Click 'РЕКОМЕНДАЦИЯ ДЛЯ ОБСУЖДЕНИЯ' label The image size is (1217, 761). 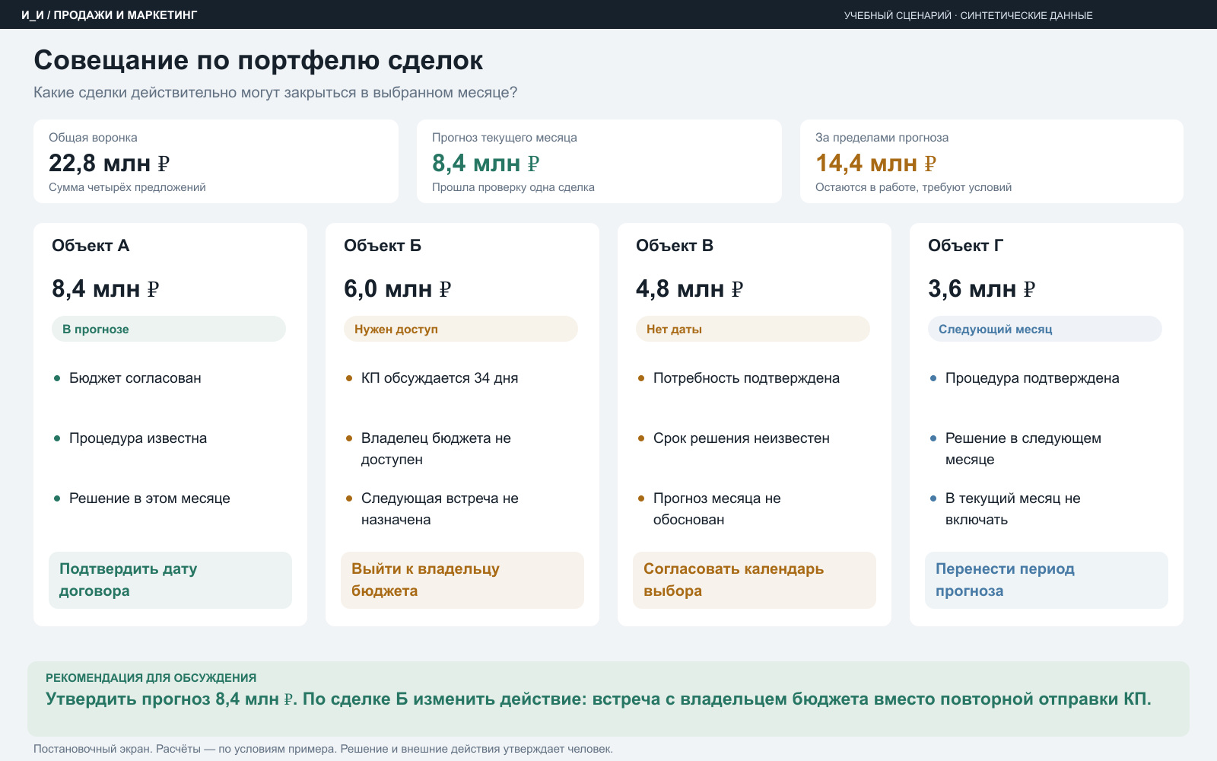pos(151,678)
